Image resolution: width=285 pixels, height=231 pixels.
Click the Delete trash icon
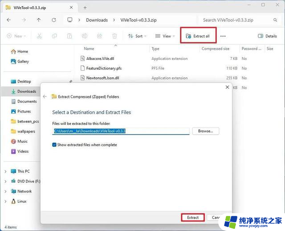[114, 36]
